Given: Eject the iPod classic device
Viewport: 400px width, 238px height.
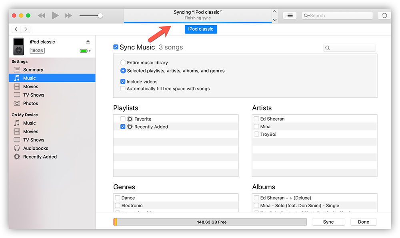Looking at the screenshot, I should coord(88,42).
